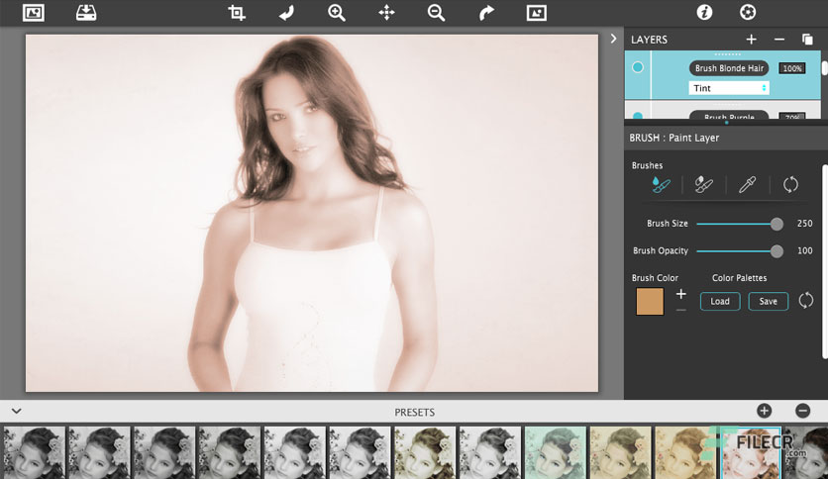Open the Tint blend mode dropdown

pyautogui.click(x=729, y=88)
